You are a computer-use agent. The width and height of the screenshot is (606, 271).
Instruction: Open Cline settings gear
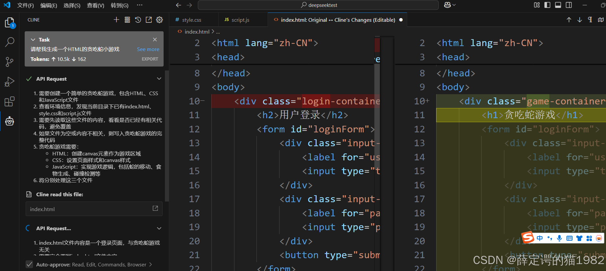pos(160,20)
